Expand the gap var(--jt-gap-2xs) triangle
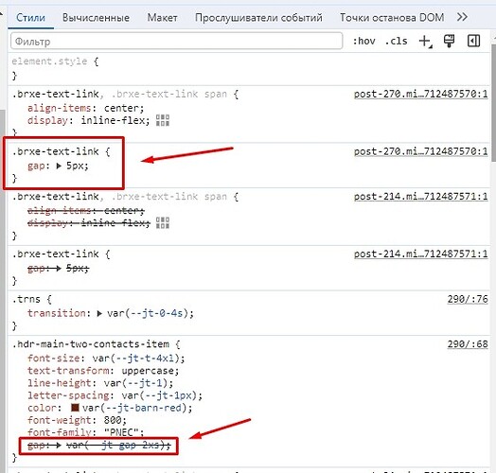Image resolution: width=496 pixels, height=473 pixels. [x=59, y=446]
